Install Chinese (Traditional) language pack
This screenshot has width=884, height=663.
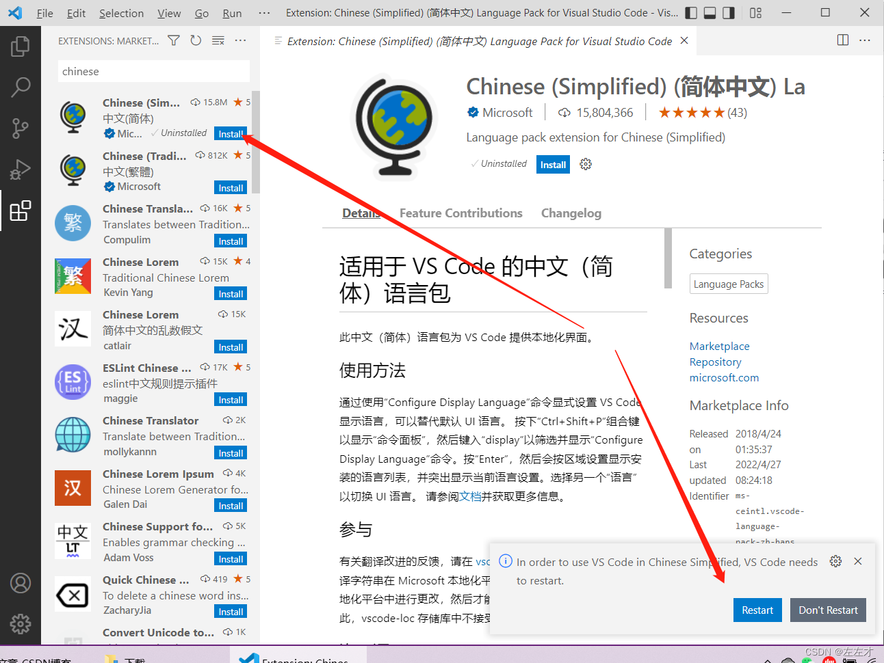click(x=231, y=188)
